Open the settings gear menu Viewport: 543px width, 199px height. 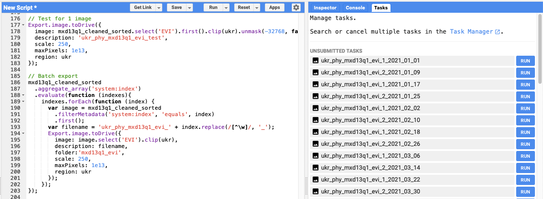pos(296,8)
